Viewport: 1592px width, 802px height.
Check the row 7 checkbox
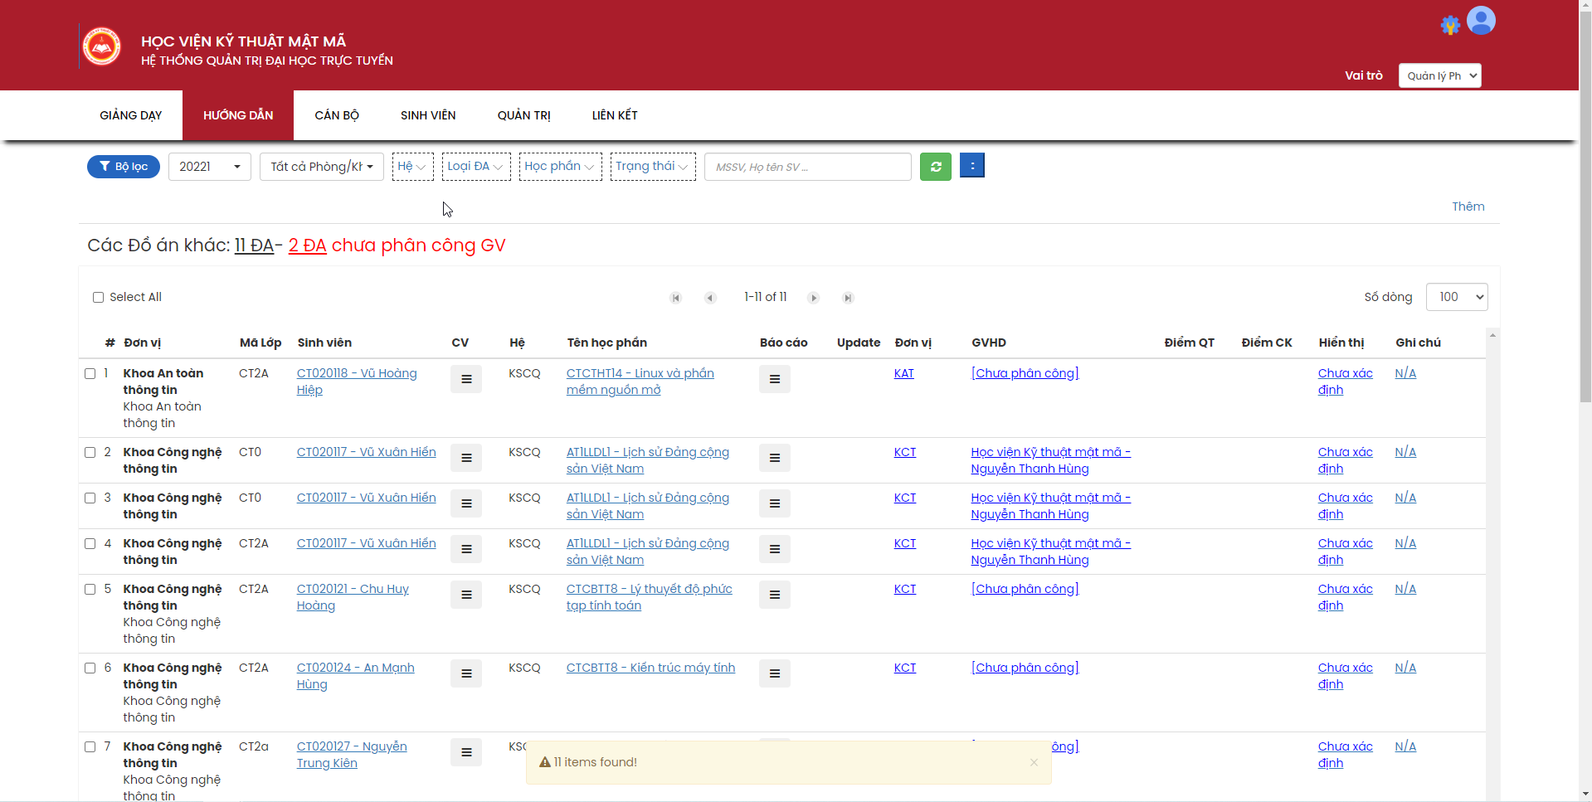90,747
